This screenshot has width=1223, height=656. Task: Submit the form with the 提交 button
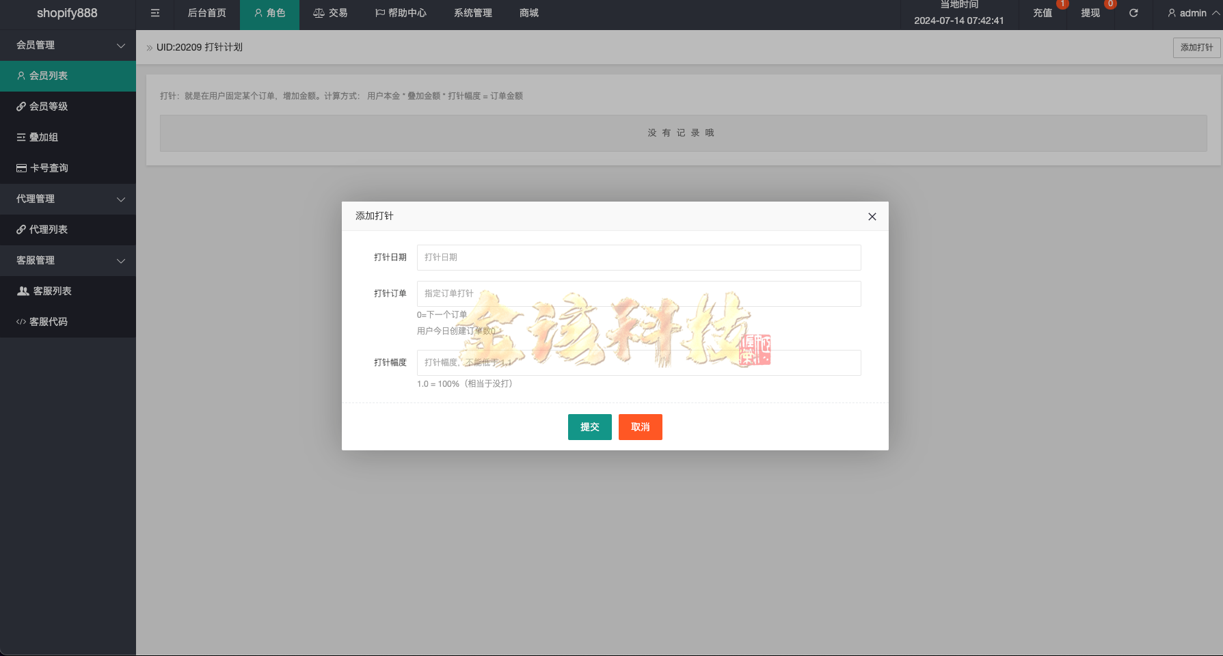pyautogui.click(x=589, y=427)
